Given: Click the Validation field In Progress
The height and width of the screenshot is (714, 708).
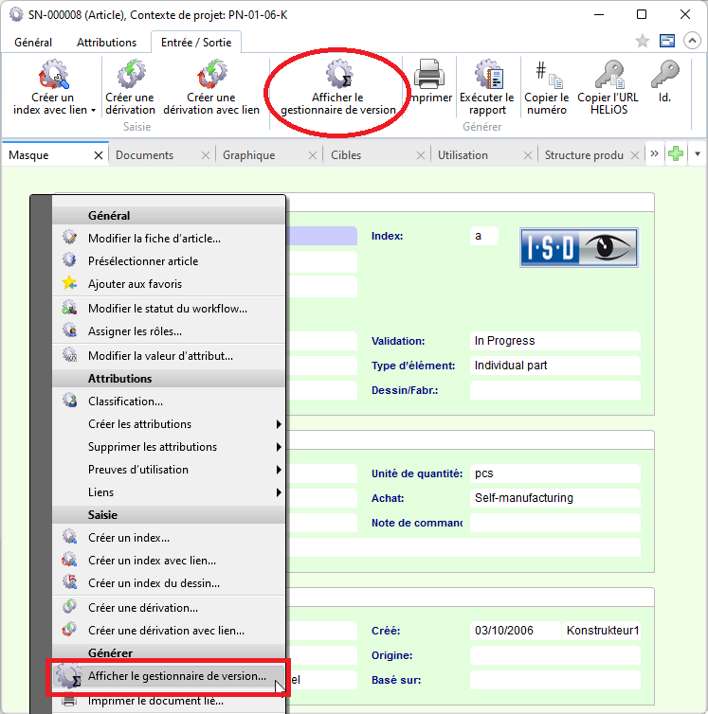Looking at the screenshot, I should 554,341.
